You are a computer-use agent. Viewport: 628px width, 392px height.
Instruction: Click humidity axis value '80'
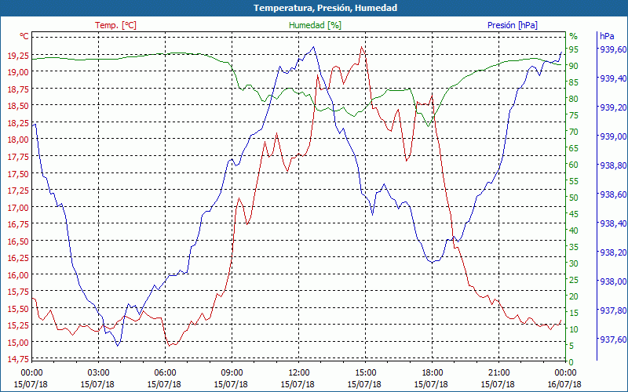click(574, 99)
